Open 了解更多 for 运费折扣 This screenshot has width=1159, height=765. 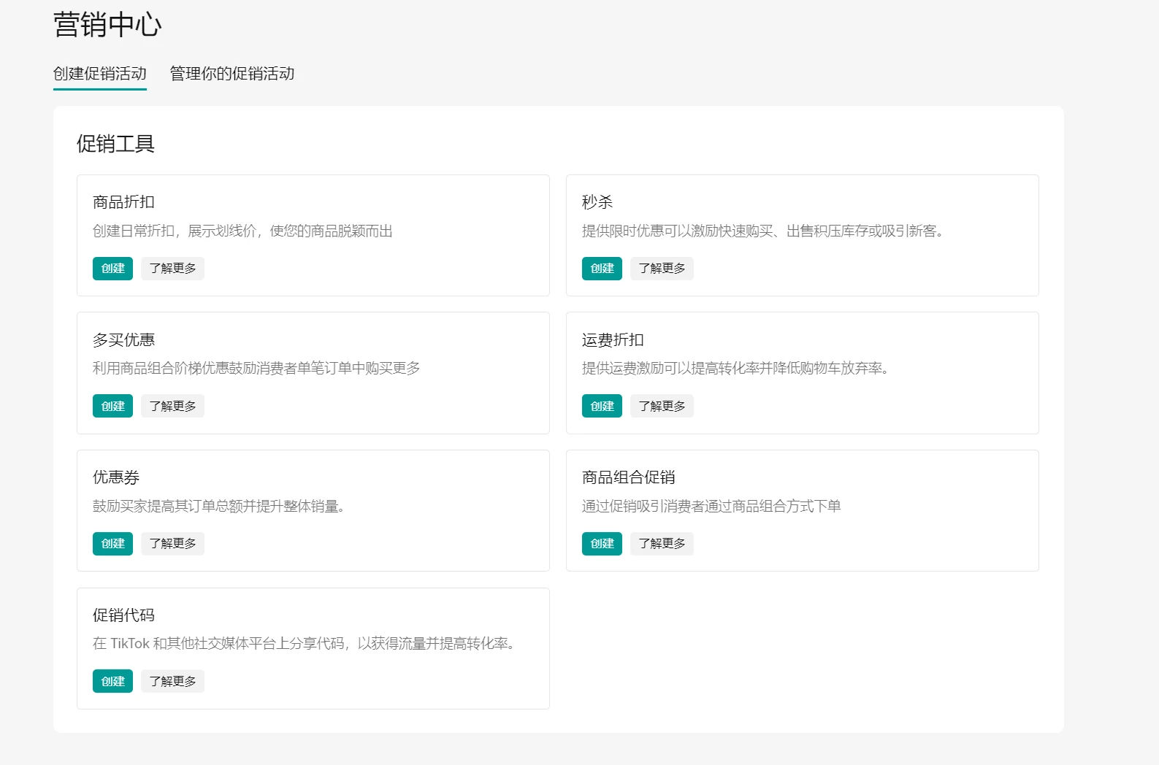[x=662, y=406]
